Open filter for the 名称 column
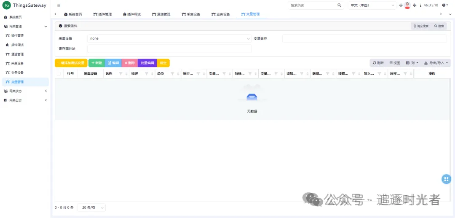 coord(121,74)
